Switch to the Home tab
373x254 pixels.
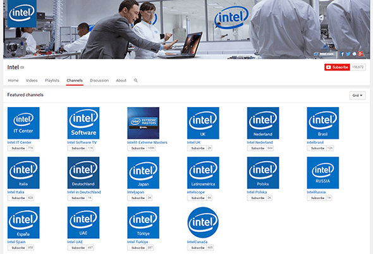point(13,80)
